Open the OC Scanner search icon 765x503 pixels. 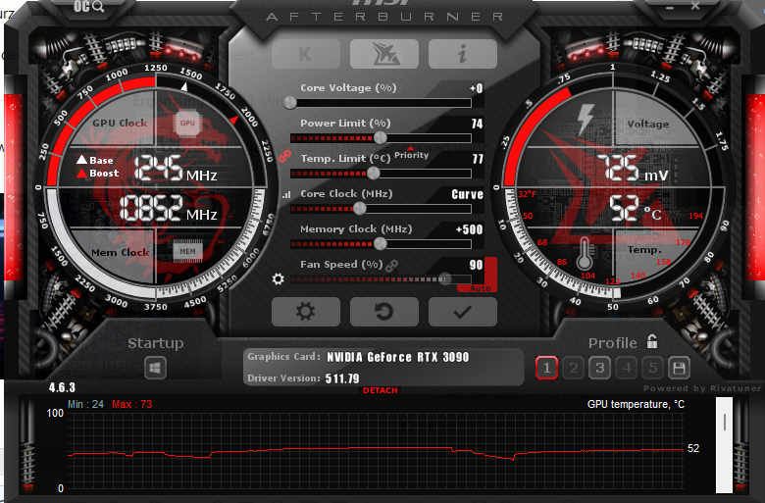89,6
